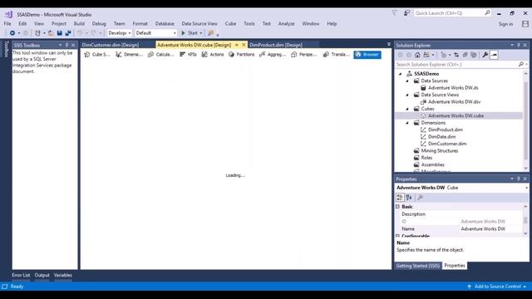Open the Properties object selector dropdown
Screen dimensions: 532x299
point(526,188)
